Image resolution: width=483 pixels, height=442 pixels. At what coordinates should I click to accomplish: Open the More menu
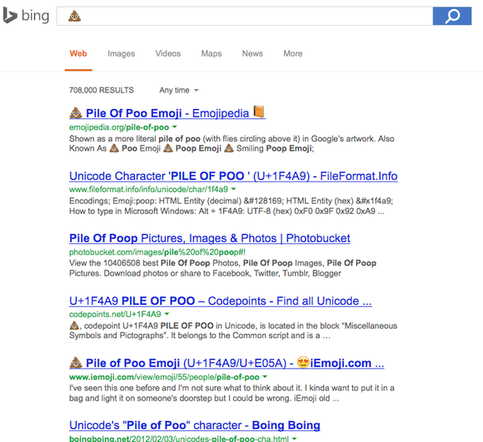(x=293, y=53)
